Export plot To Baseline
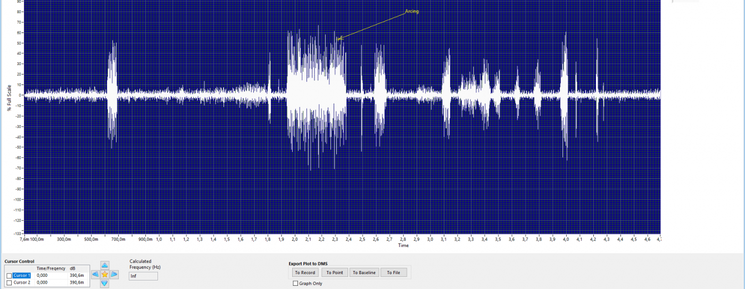This screenshot has width=745, height=289. click(x=364, y=273)
